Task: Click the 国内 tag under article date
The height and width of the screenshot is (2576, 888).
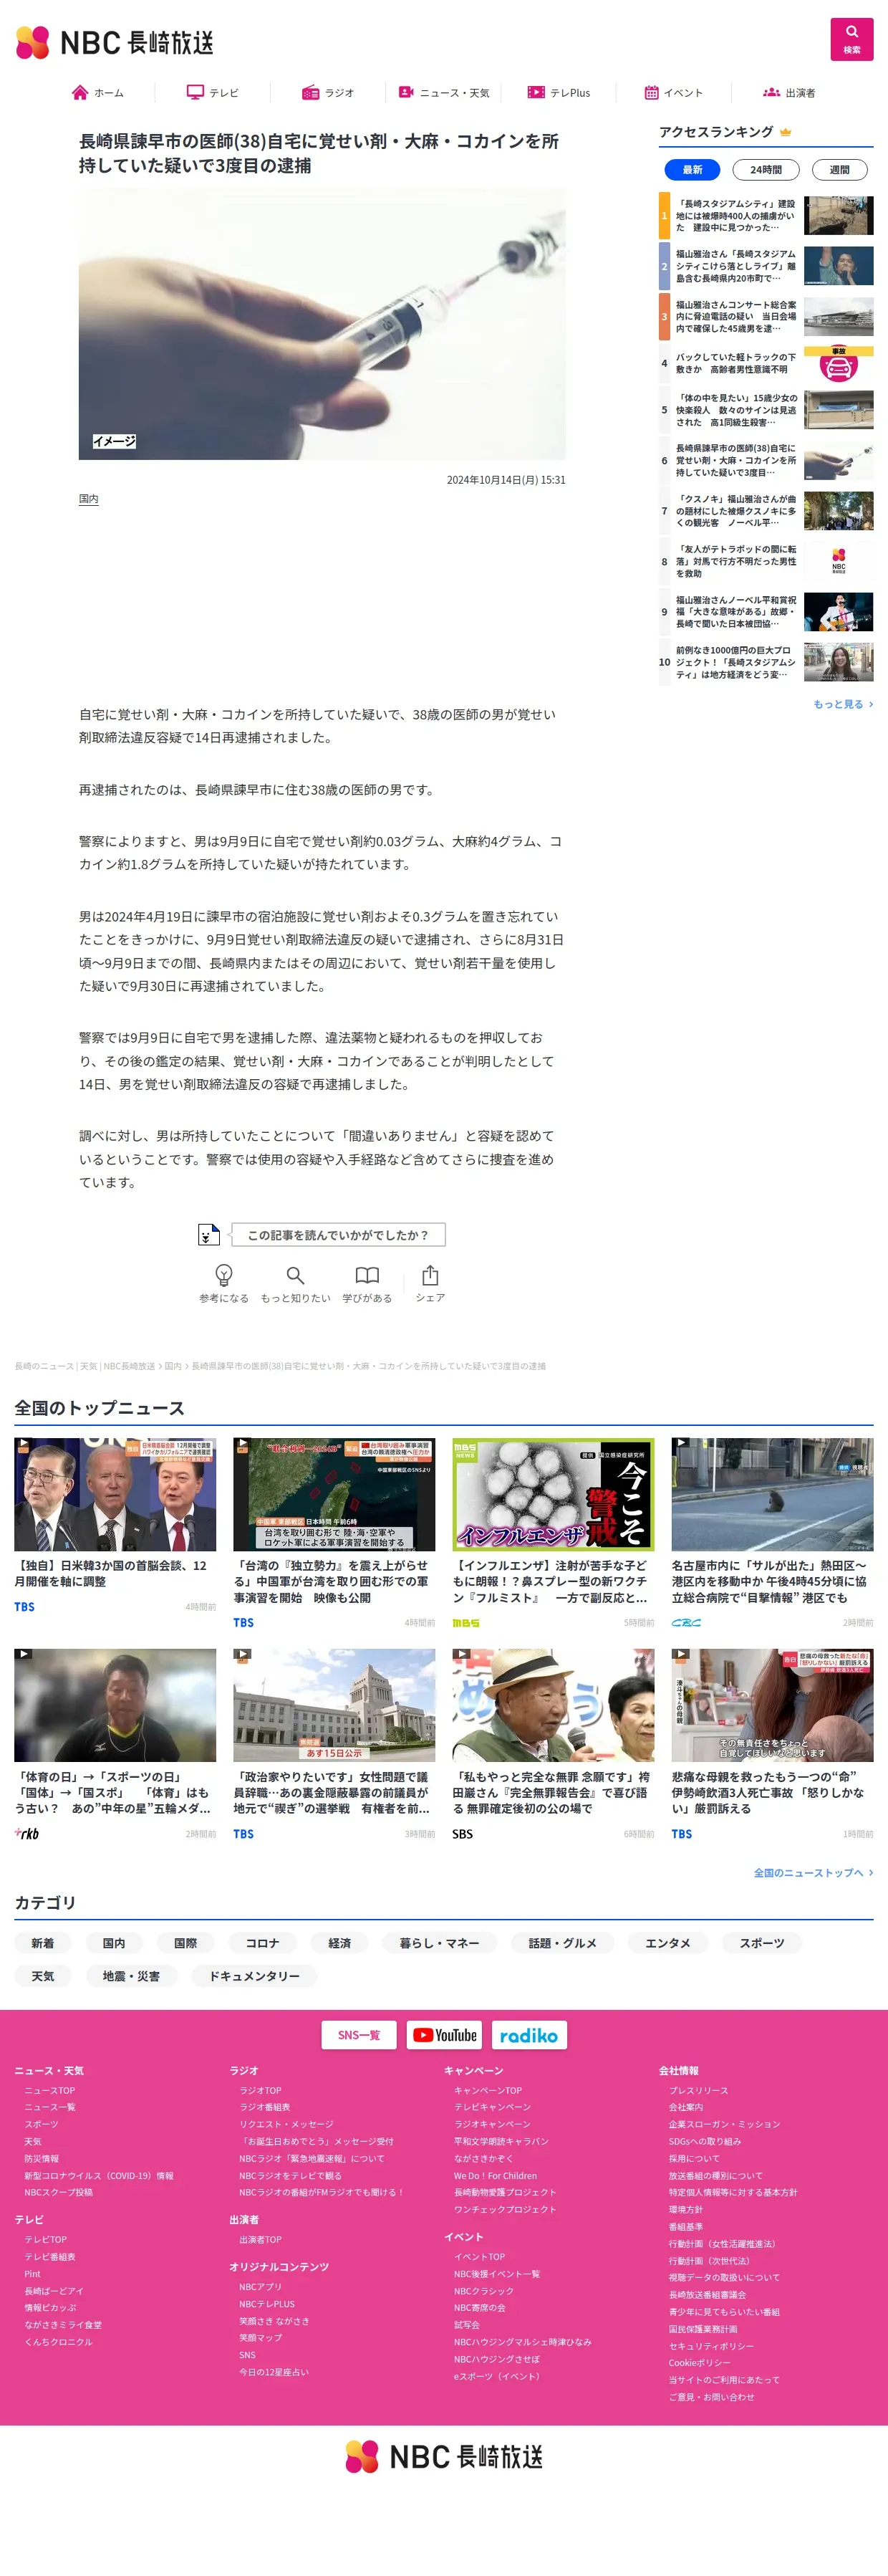Action: tap(89, 499)
